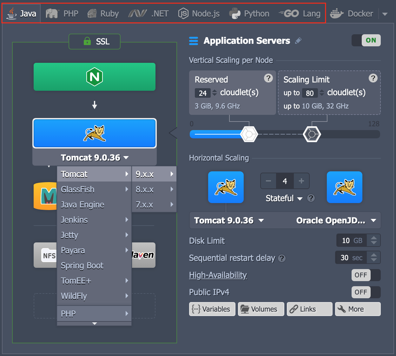
Task: Decrease the node count with minus
Action: point(268,181)
